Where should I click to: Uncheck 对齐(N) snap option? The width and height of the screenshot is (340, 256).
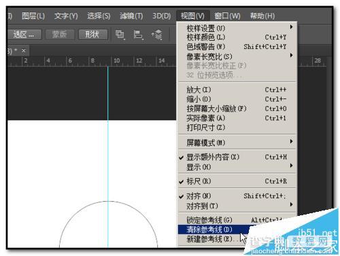tap(237, 196)
